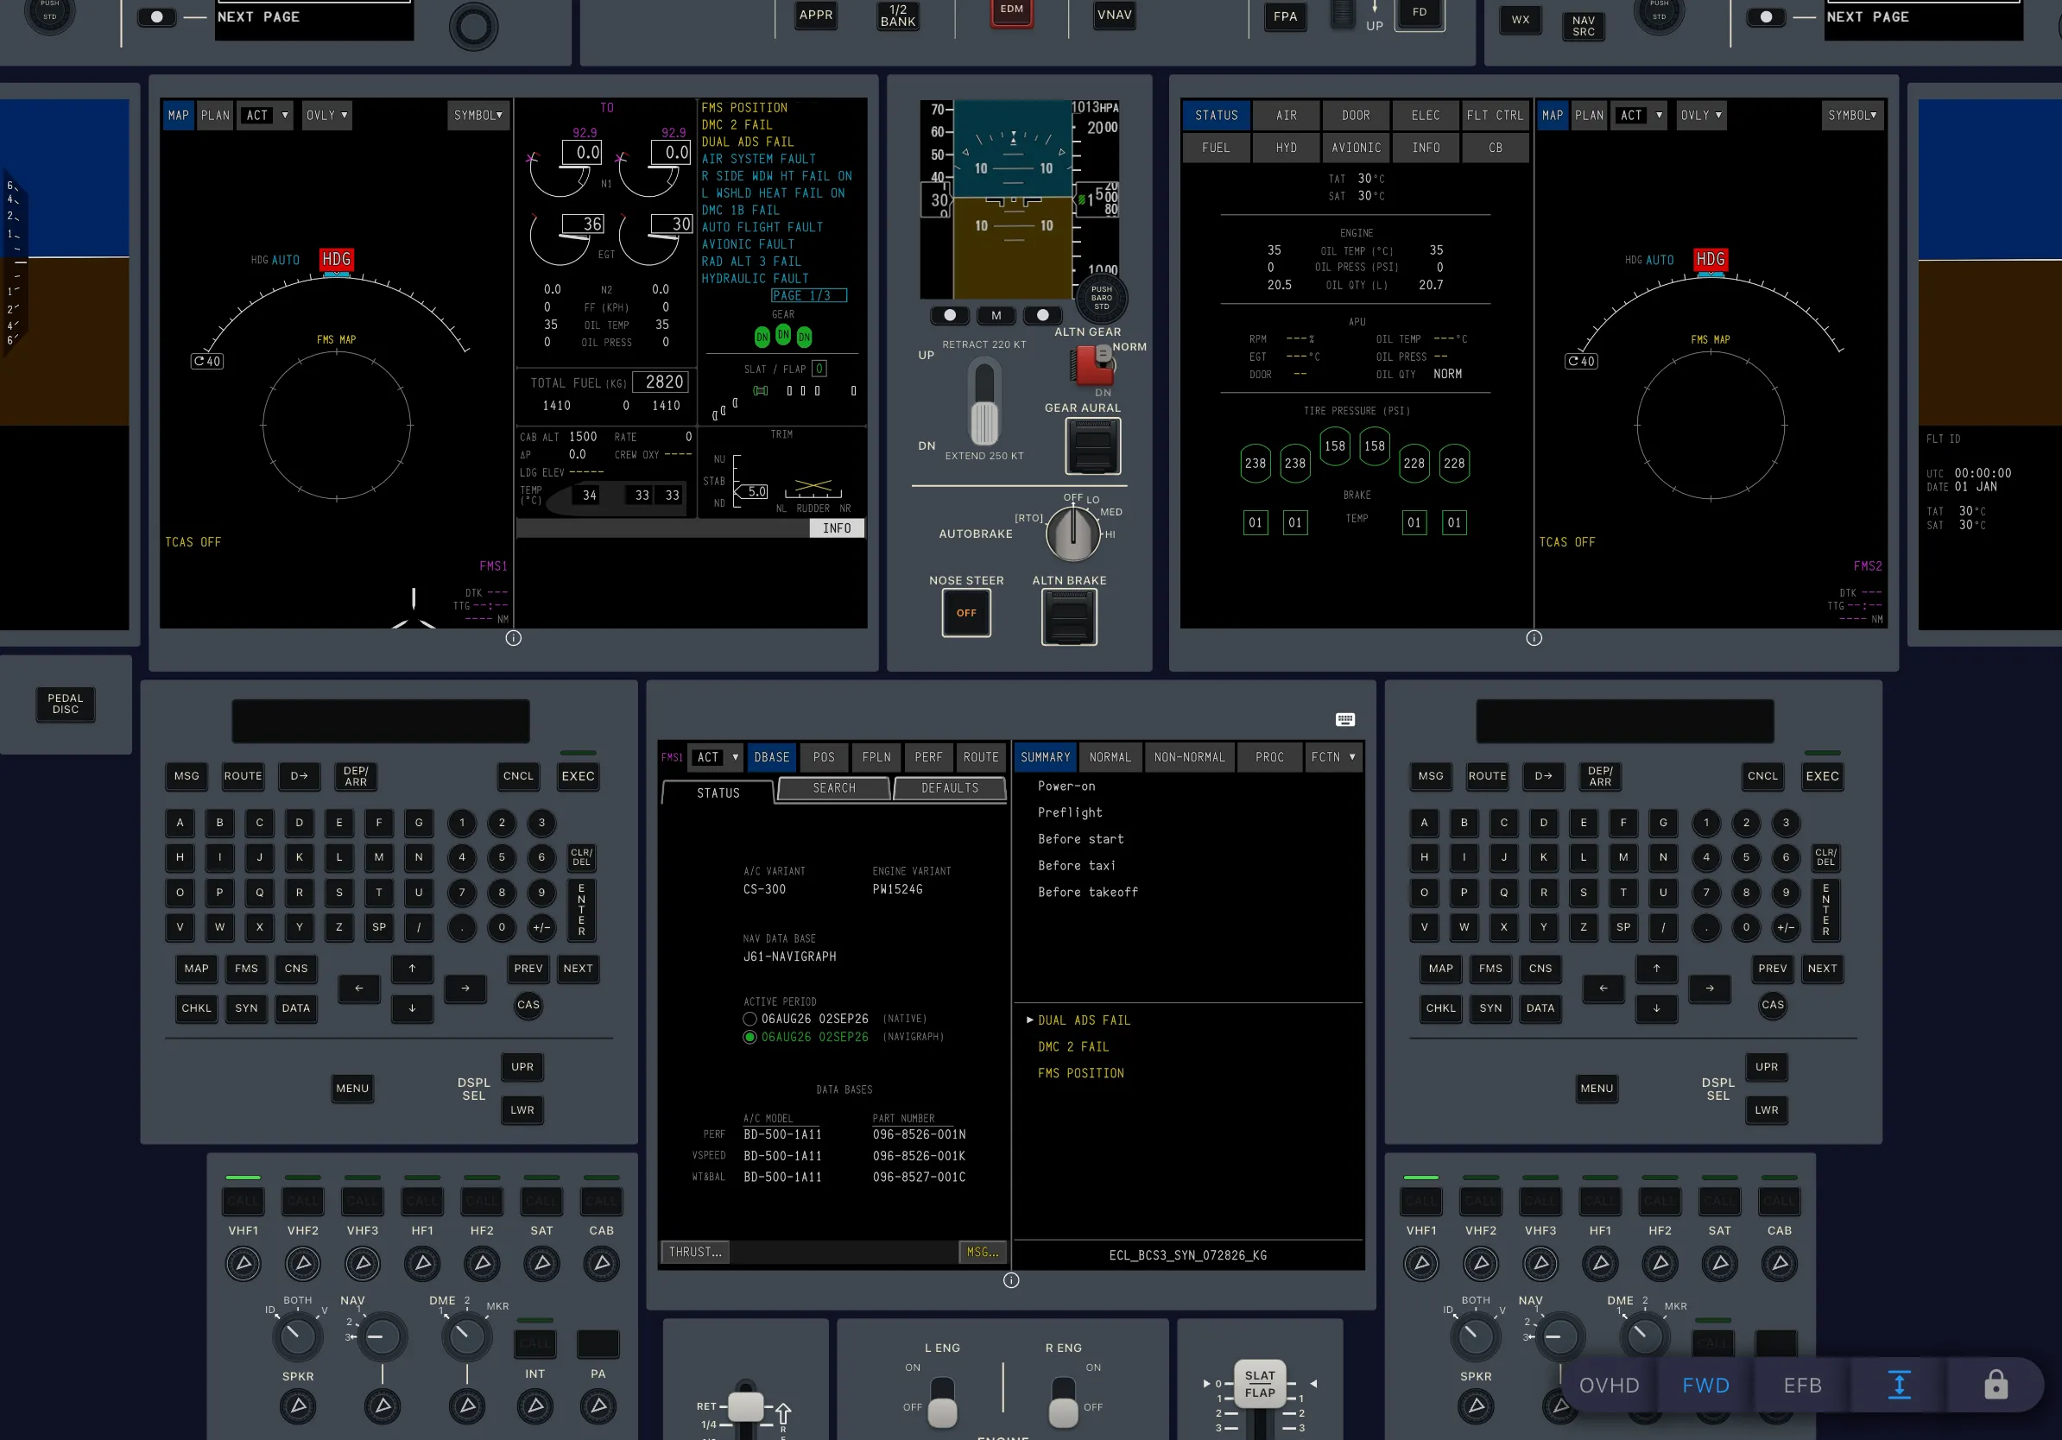Select the NATIVE active period radio button
This screenshot has width=2062, height=1440.
tap(750, 1019)
